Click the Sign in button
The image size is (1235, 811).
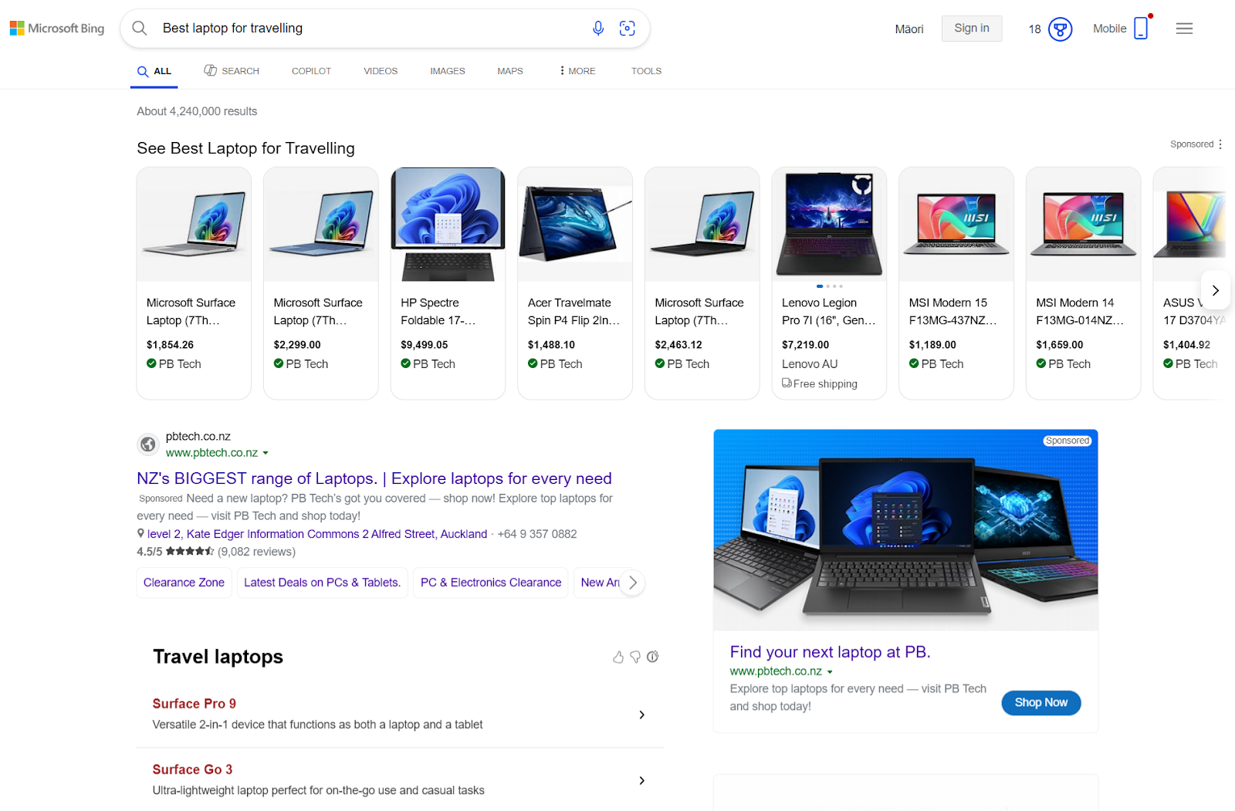[x=972, y=29]
